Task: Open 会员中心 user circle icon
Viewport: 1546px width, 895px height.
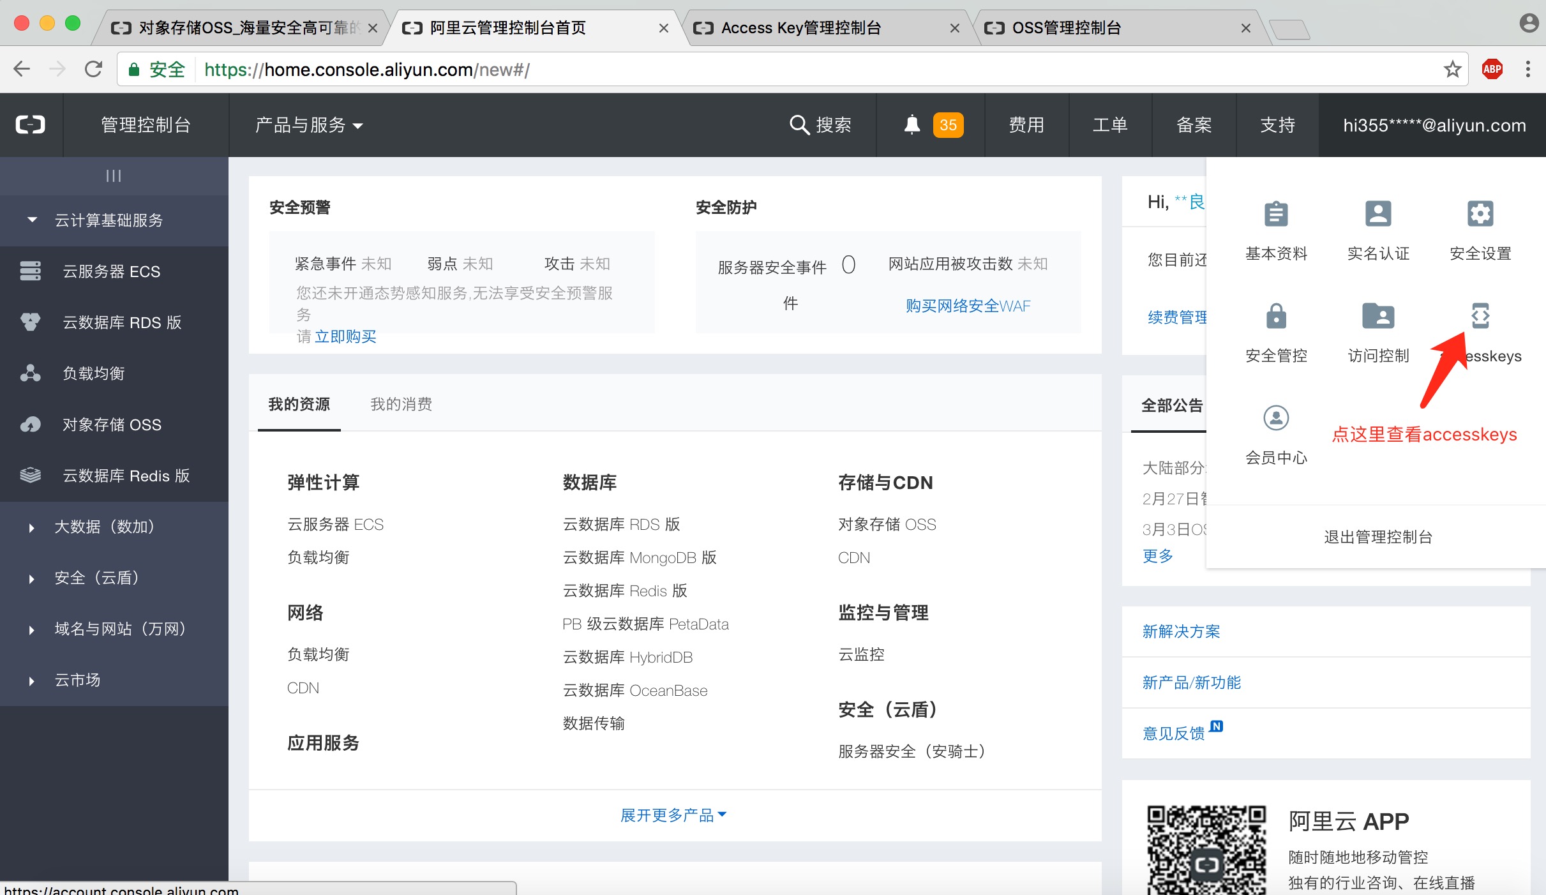Action: click(1276, 418)
